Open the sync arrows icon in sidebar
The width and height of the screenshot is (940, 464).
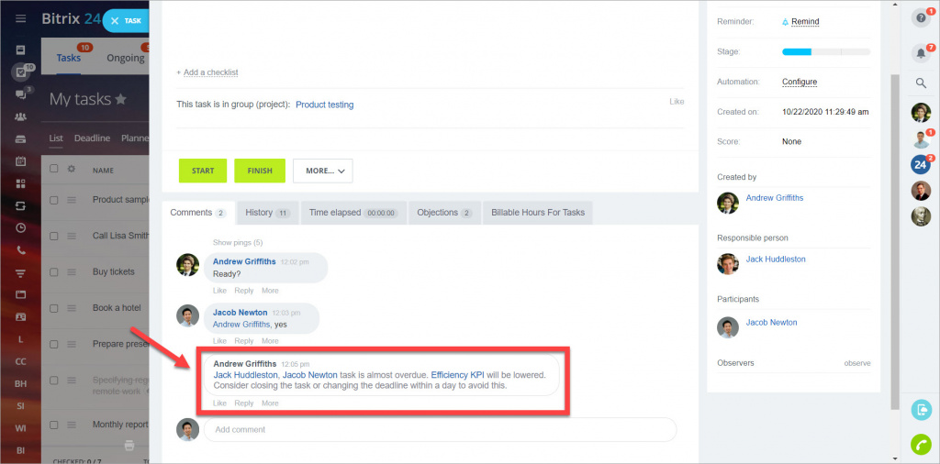pos(20,205)
